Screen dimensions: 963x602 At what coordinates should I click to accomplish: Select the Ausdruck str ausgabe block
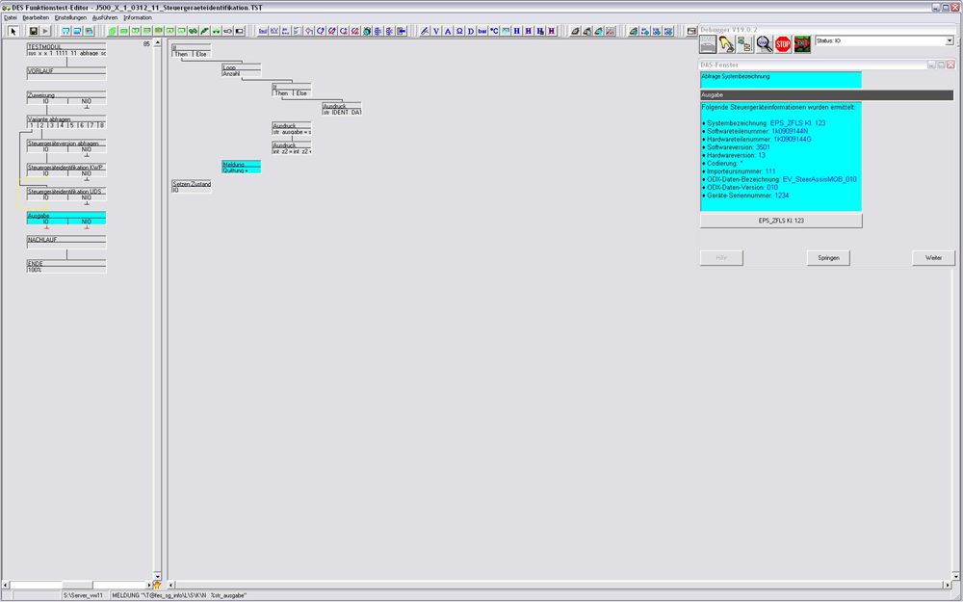pos(292,128)
